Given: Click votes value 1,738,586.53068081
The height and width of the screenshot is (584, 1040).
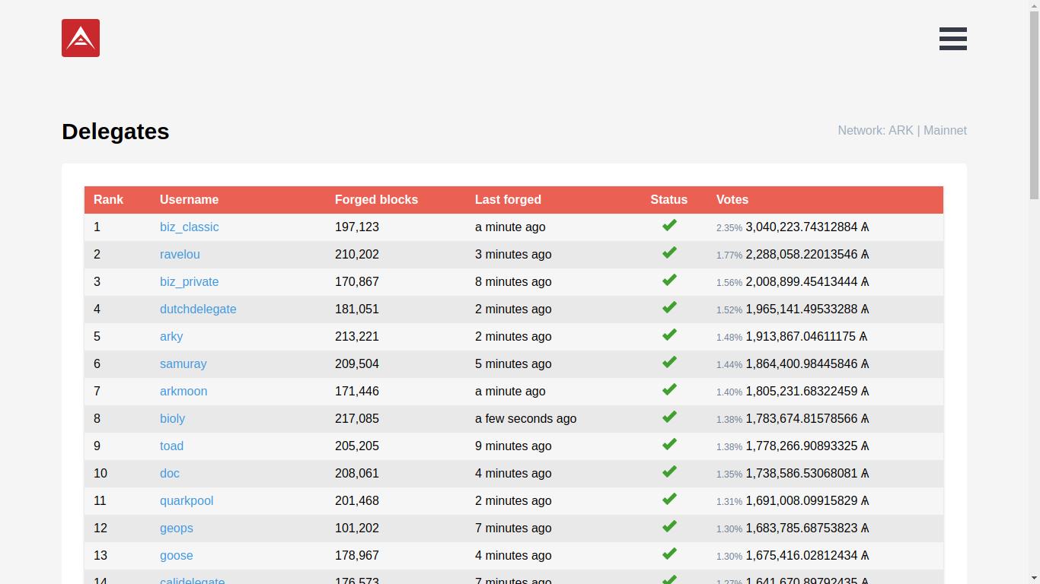Looking at the screenshot, I should 807,474.
